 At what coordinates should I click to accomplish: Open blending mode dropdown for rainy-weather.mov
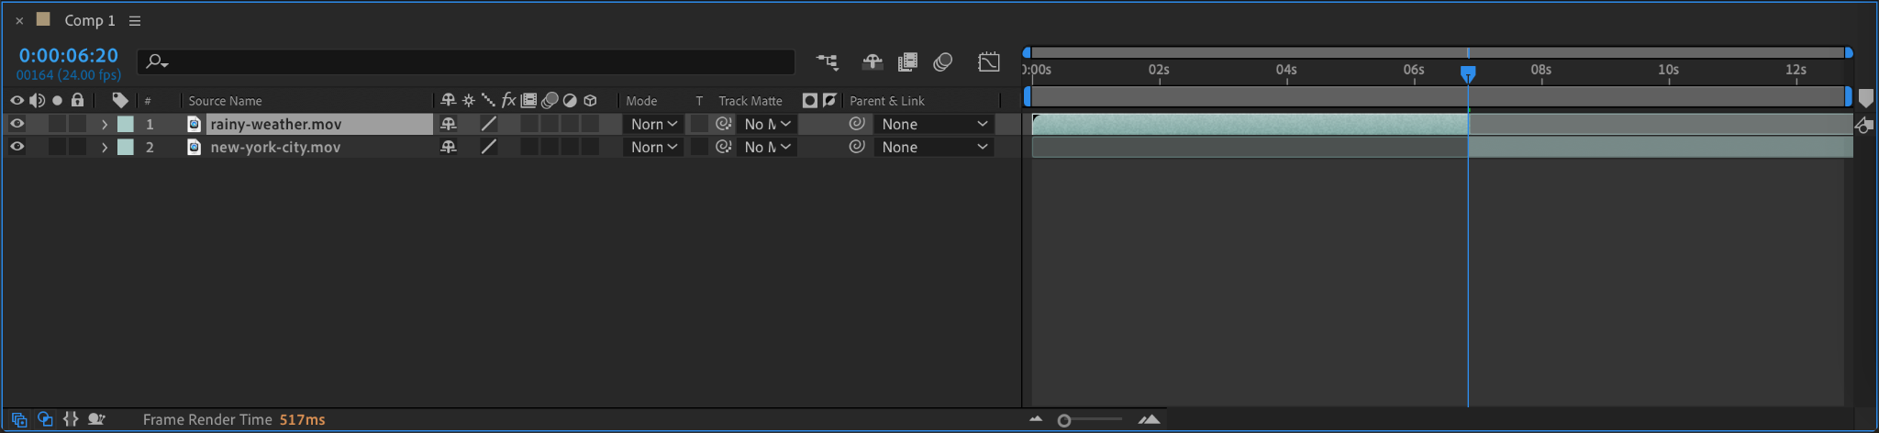(x=653, y=124)
